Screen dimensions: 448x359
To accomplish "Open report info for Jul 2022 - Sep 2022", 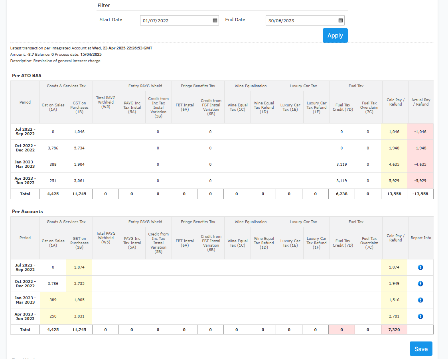I will (x=420, y=267).
